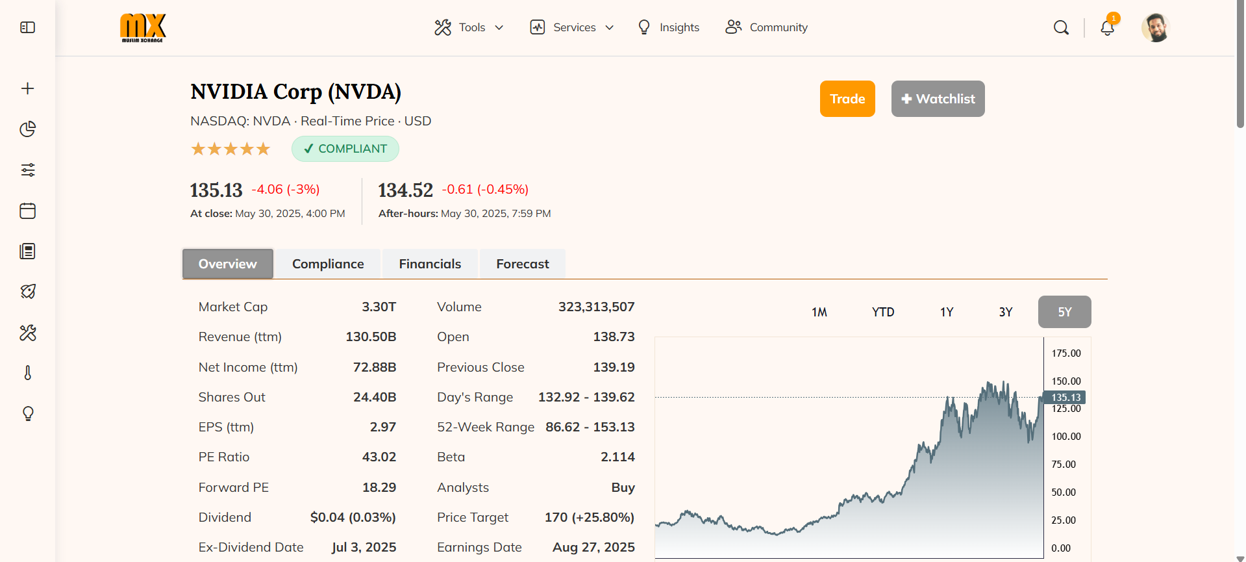Click Price Target 170 (+25.80%)

click(590, 517)
